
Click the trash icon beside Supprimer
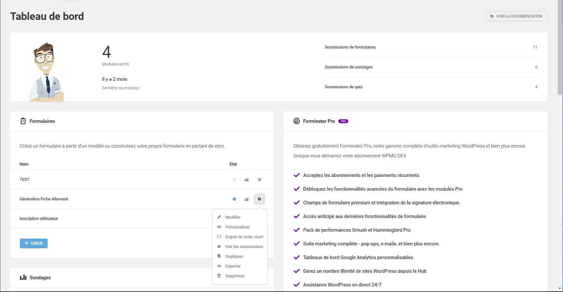click(x=219, y=276)
